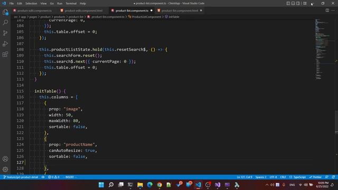Click Spaces: 2 indentation setting

261,177
